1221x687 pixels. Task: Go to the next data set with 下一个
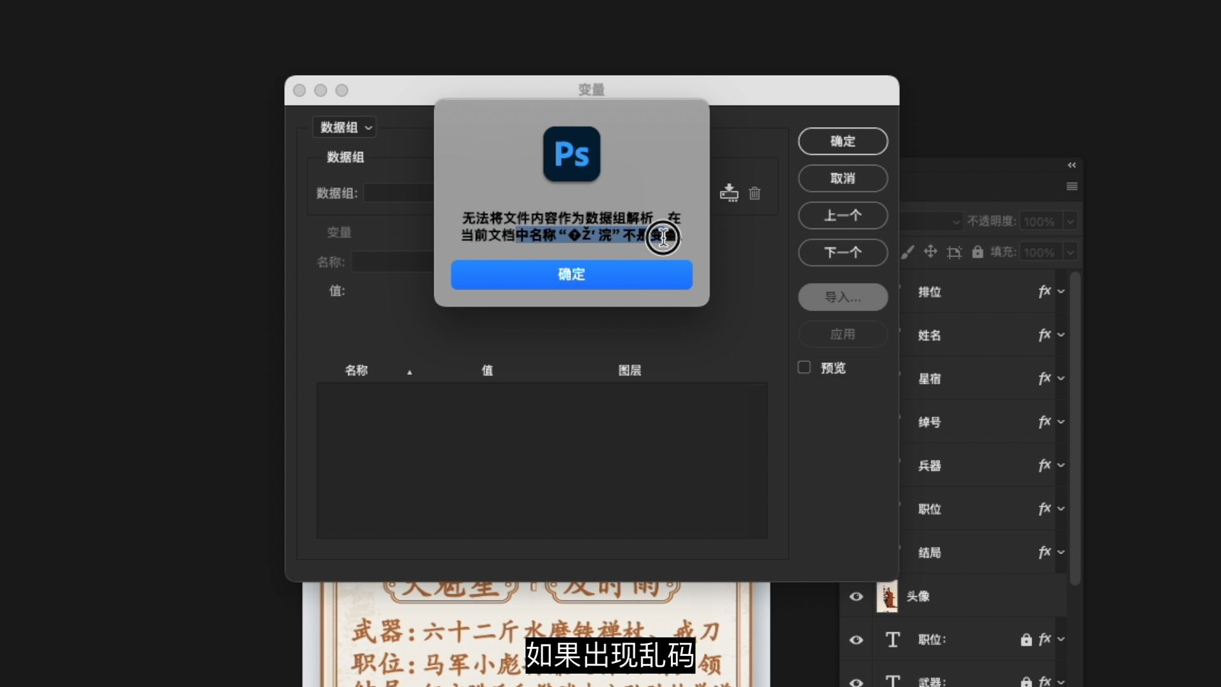843,253
